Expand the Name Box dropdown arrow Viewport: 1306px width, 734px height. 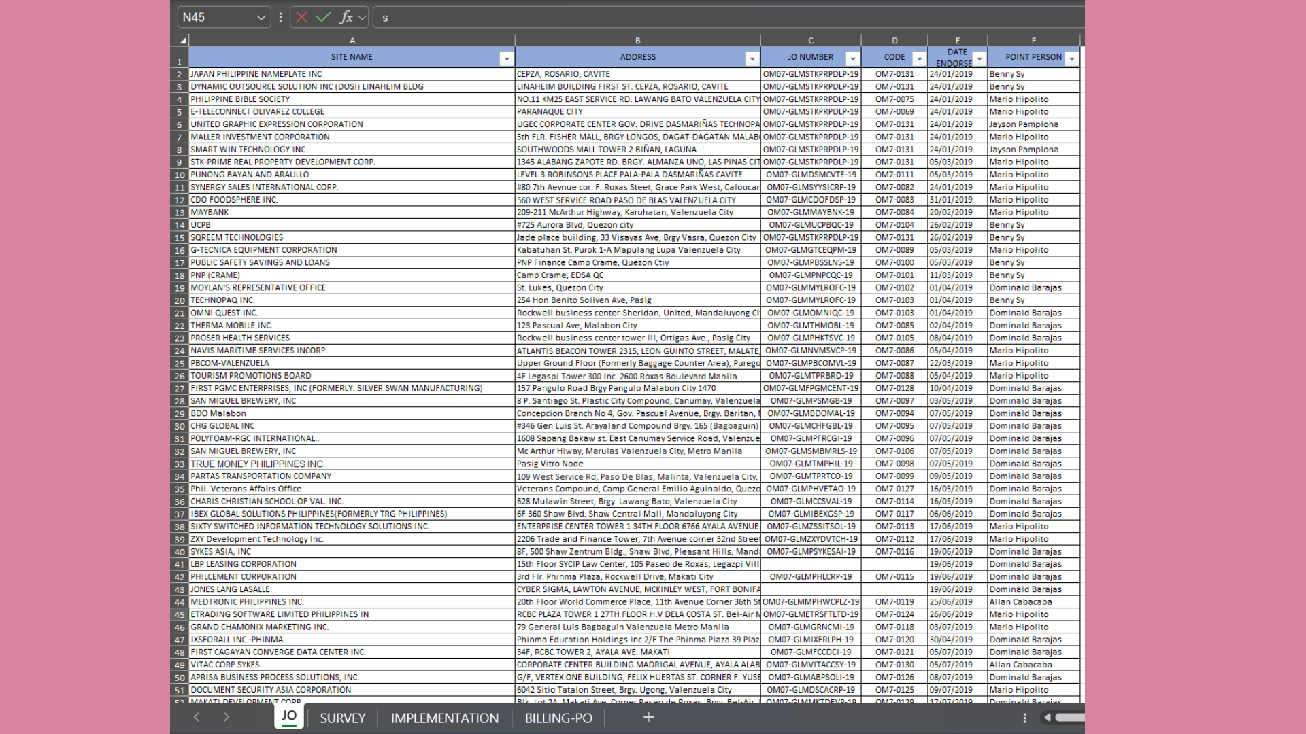click(261, 18)
